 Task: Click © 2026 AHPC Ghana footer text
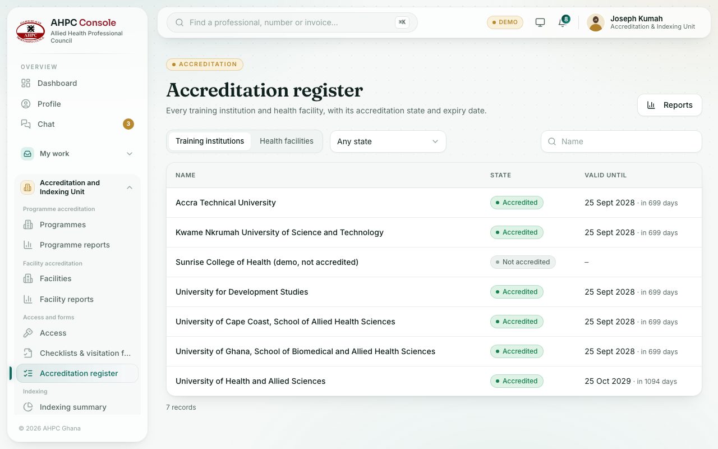tap(50, 428)
